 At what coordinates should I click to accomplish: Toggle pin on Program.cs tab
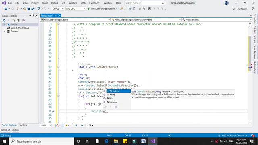(x=56, y=15)
